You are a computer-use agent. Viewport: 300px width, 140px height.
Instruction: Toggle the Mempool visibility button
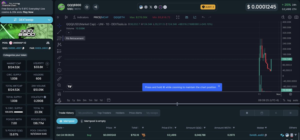[67, 121]
